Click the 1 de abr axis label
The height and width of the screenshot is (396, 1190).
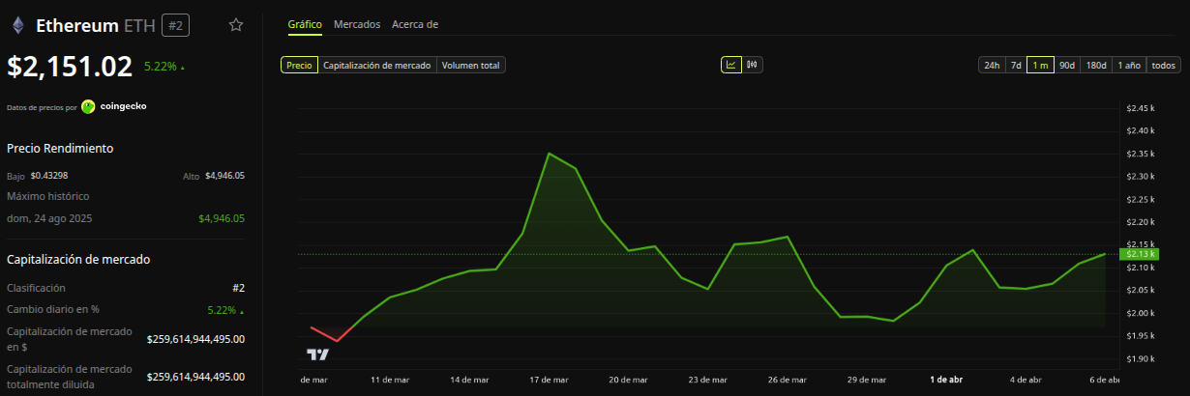(x=946, y=380)
